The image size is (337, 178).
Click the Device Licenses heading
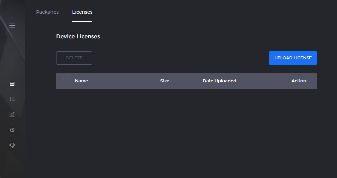[78, 36]
